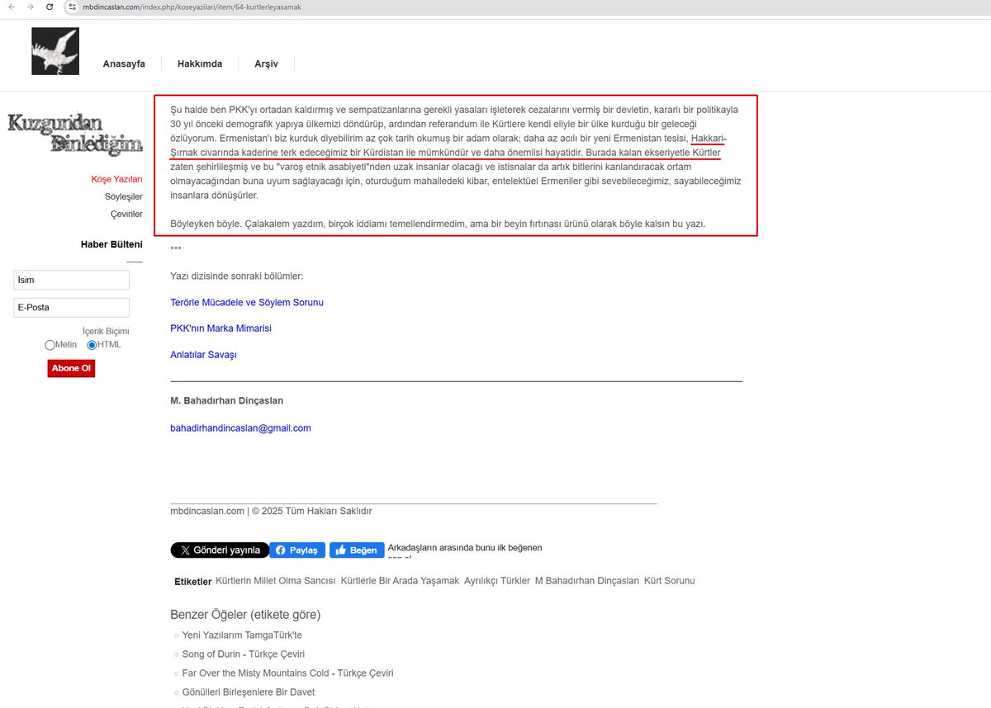Open tag Ayrılıkçı Türkler
Screen dimensions: 991x708
[497, 581]
